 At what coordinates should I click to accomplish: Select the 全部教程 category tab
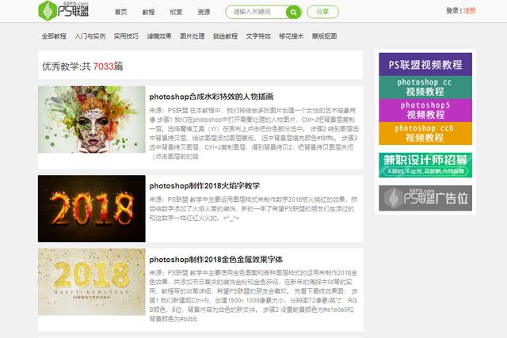pos(54,36)
